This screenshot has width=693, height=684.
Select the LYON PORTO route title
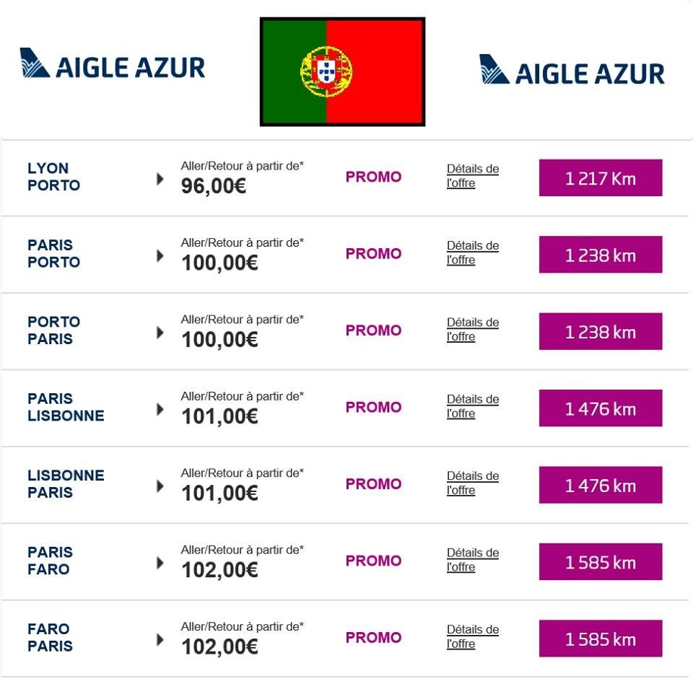(x=53, y=177)
